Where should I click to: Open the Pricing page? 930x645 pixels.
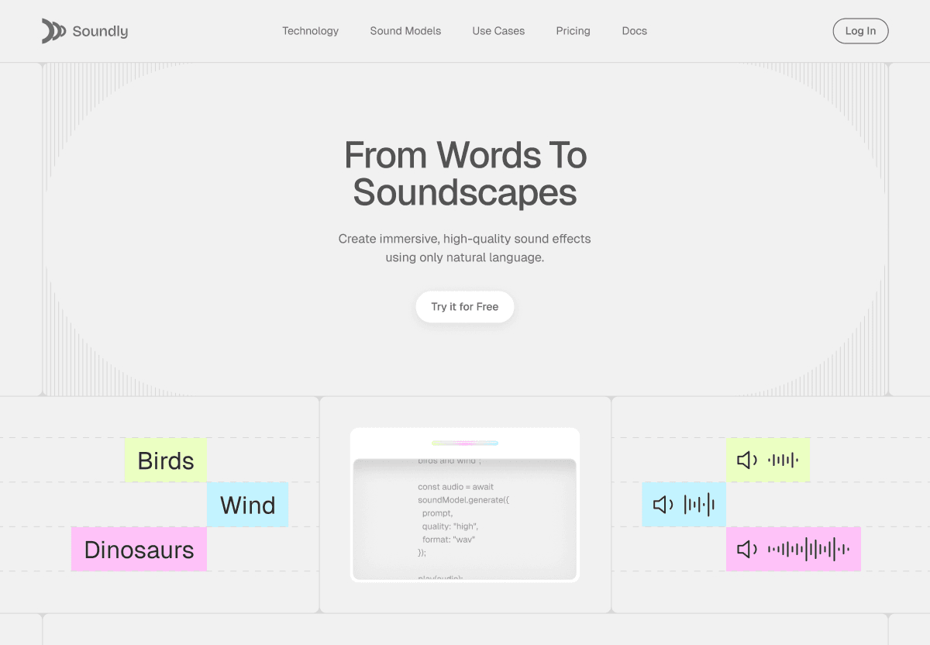573,31
